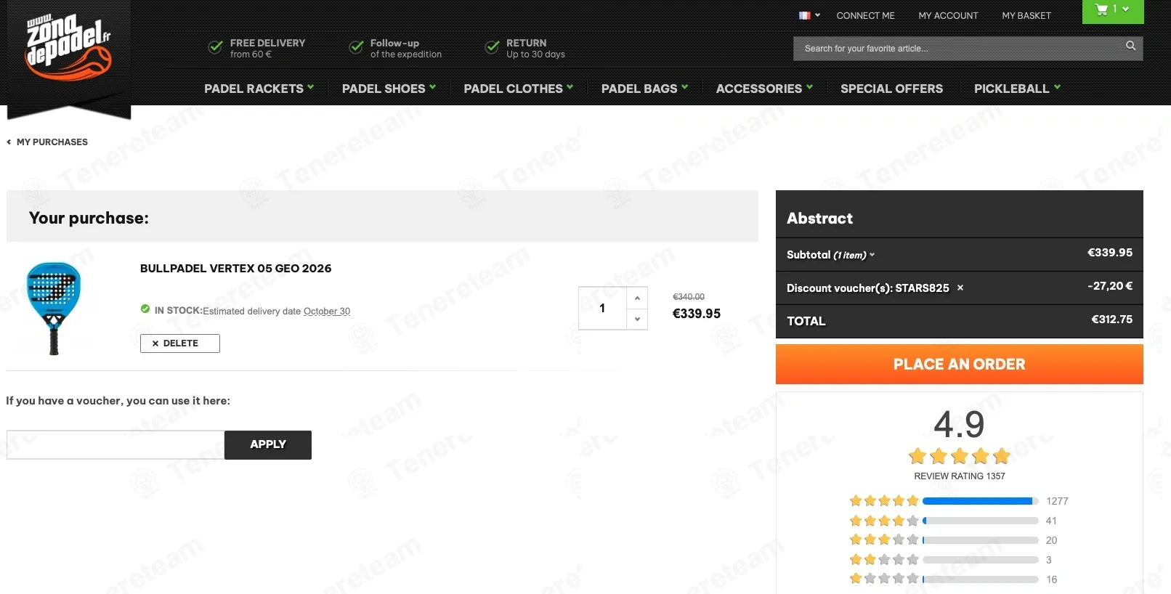Click the €339.95 item price
Screen dimensions: 1171x594
tap(697, 314)
